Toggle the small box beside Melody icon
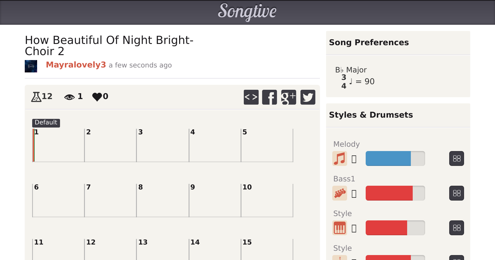 point(354,159)
